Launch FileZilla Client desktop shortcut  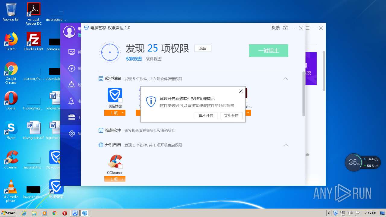tap(33, 42)
